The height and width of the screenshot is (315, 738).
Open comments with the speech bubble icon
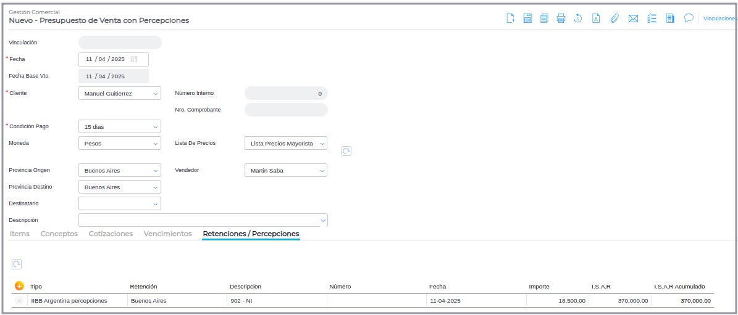coord(689,18)
